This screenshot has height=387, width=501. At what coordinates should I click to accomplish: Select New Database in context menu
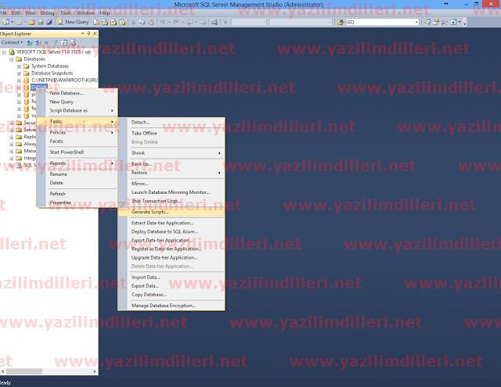tap(77, 93)
